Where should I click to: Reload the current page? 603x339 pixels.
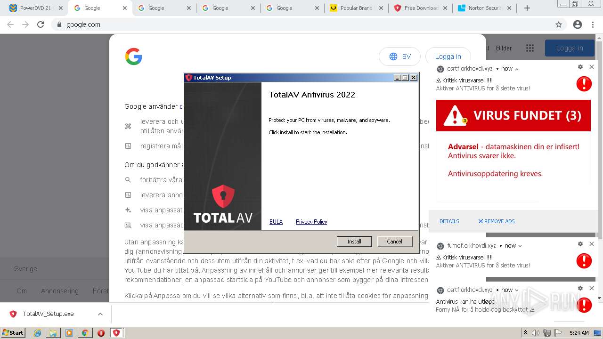tap(41, 24)
